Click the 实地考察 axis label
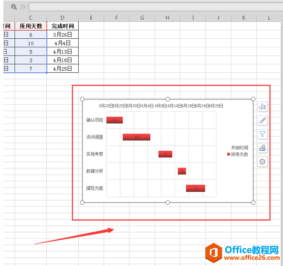Viewport: 283px width, 266px height. [94, 154]
